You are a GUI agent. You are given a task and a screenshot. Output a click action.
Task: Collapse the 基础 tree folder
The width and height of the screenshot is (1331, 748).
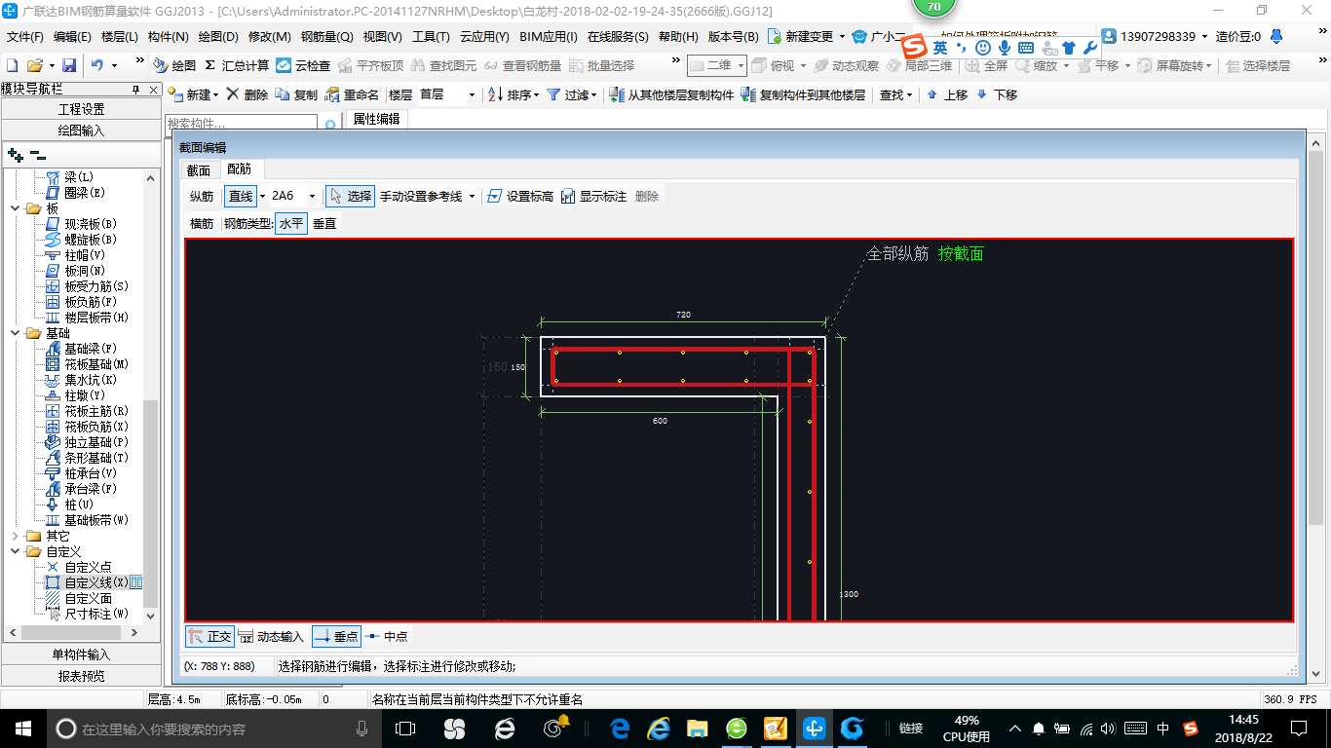[x=15, y=333]
